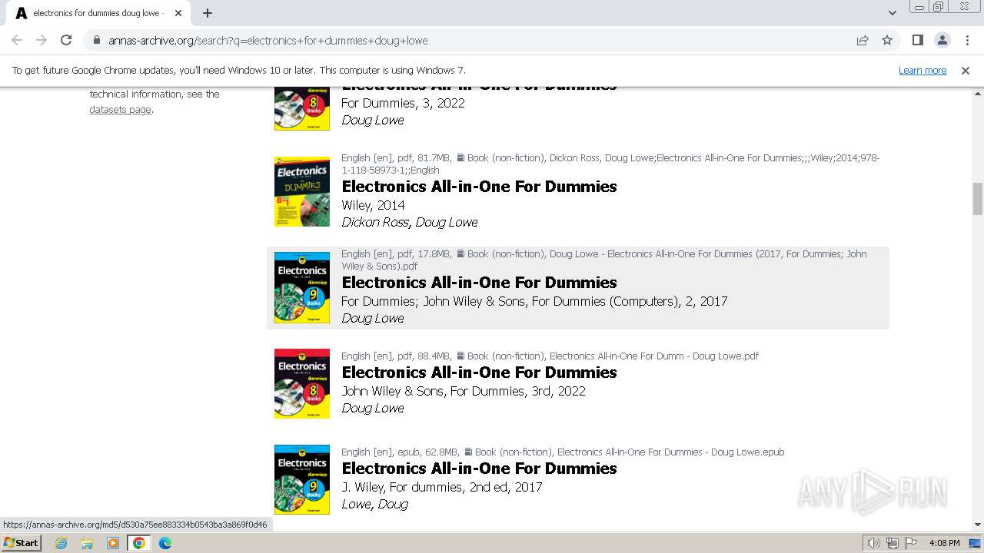
Task: Click the 4:08 PM system clock
Action: [x=944, y=543]
